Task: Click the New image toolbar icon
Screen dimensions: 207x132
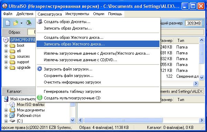Action: click(8, 23)
